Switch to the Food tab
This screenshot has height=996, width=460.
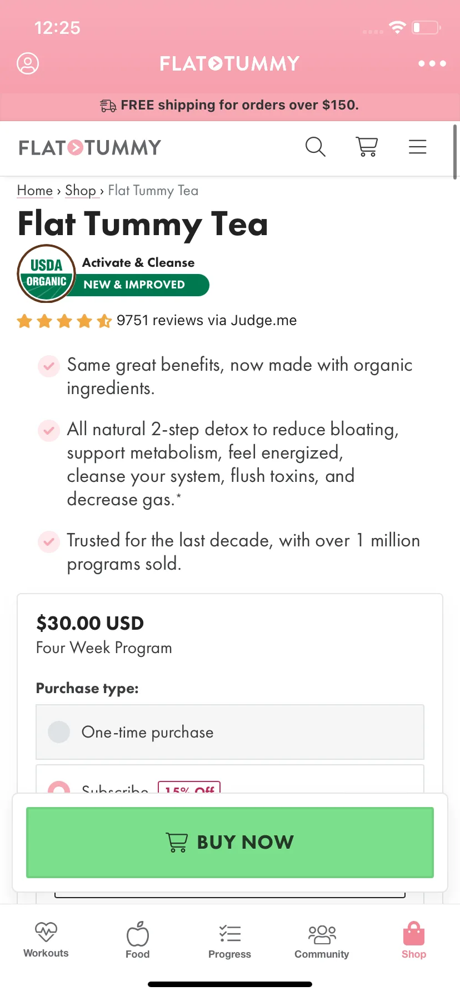tap(137, 940)
